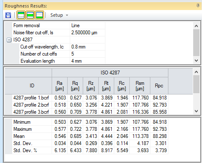Click Std. Dev. % Rt value 8.917
This screenshot has width=202, height=163.
(x=107, y=150)
